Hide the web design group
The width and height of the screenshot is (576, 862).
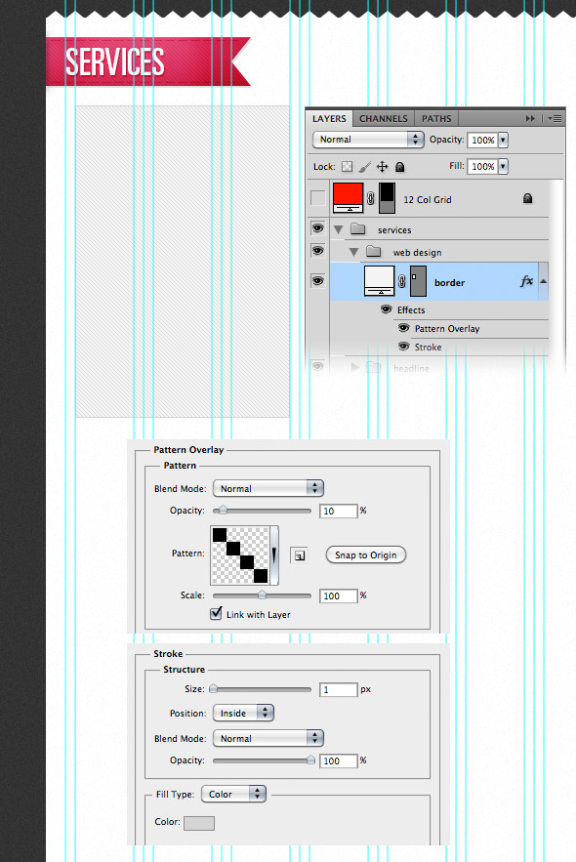click(x=317, y=250)
